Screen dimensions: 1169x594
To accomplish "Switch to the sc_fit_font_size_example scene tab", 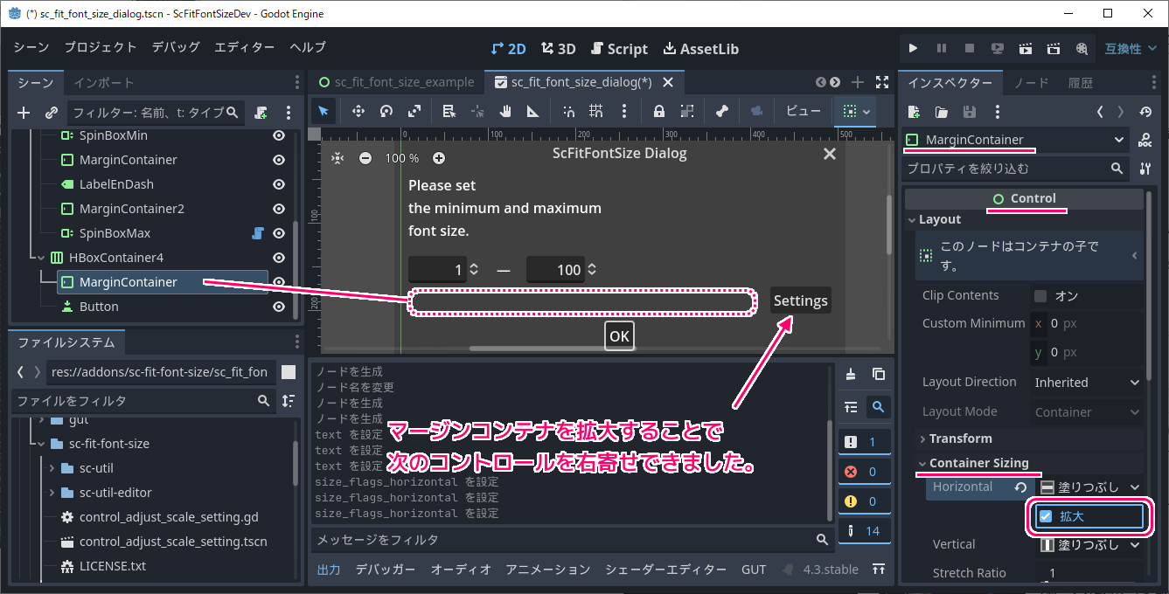I will [397, 82].
